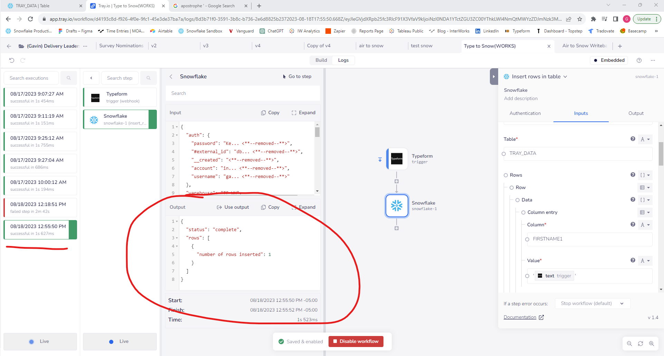This screenshot has width=664, height=356.
Task: Bookmark this page with the star icon
Action: point(580,19)
